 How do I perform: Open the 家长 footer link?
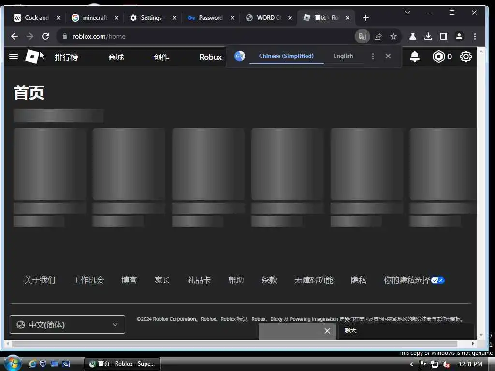[x=162, y=280]
